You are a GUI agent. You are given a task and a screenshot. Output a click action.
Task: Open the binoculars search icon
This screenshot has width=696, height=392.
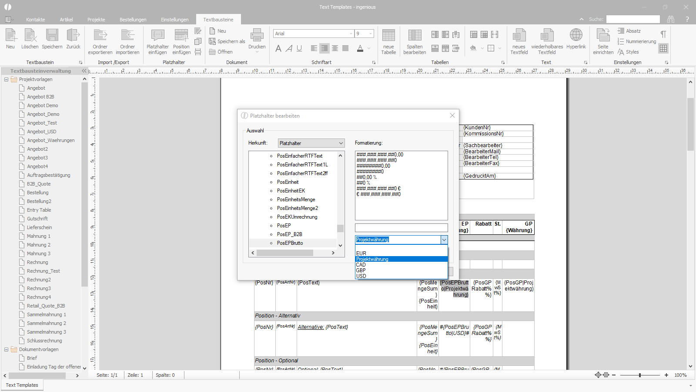click(671, 19)
